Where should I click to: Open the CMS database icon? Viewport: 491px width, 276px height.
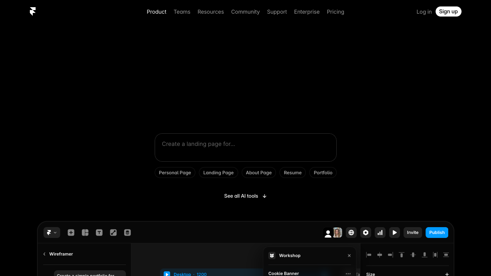click(127, 233)
